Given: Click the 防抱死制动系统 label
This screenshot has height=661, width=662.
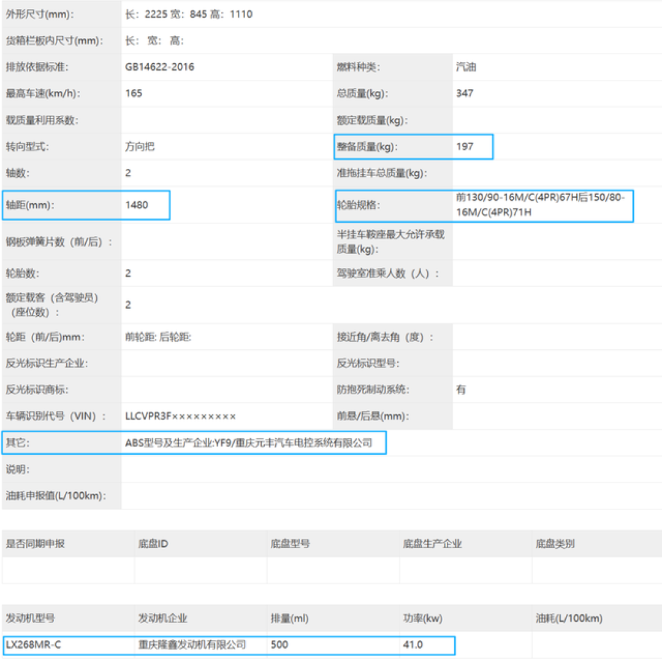Looking at the screenshot, I should pyautogui.click(x=373, y=390).
